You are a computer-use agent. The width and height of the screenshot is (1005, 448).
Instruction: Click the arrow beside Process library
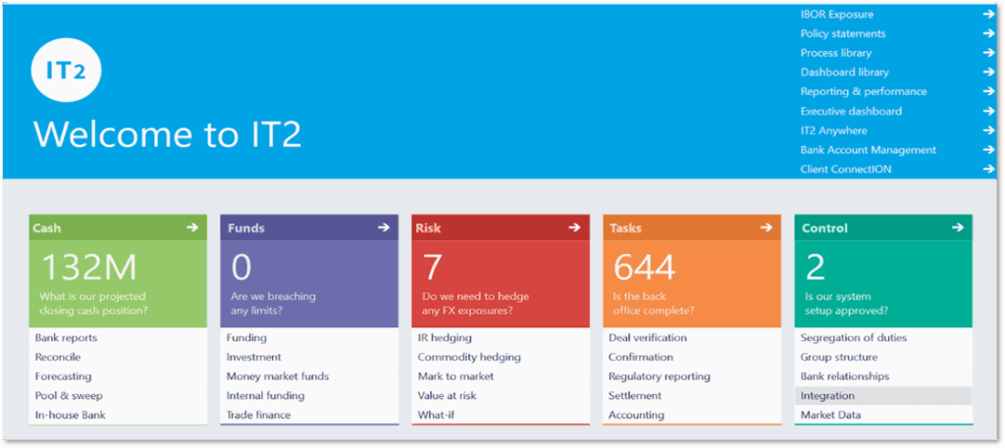tap(987, 53)
